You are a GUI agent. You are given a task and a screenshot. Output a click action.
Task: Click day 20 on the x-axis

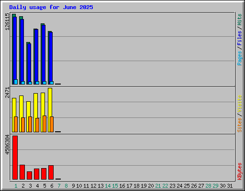pyautogui.click(x=151, y=186)
